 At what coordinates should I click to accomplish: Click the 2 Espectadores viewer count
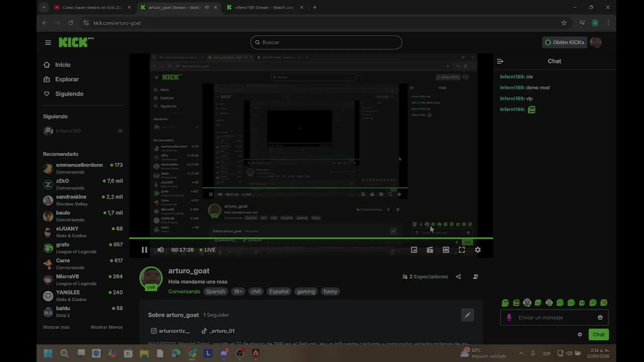coord(425,277)
